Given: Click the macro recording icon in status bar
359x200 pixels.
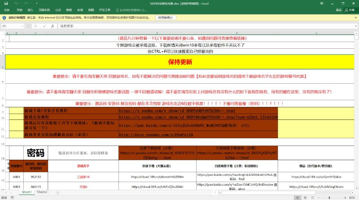Looking at the screenshot, I should [x=13, y=198].
